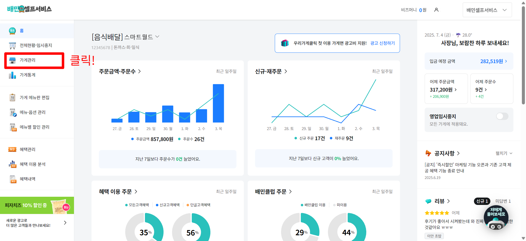526x241 pixels.
Task: Click the 전체현황·임시중지 sidebar icon
Action: click(x=12, y=45)
